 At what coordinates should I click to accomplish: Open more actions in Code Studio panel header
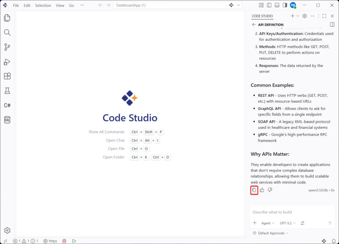click(x=313, y=16)
